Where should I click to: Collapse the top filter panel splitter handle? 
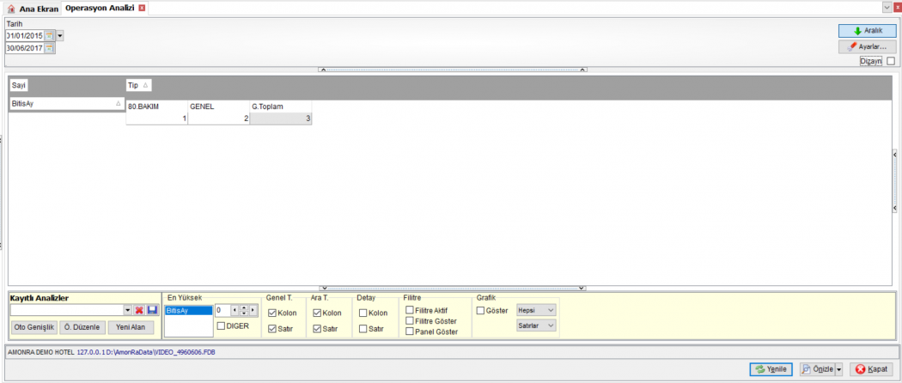452,70
